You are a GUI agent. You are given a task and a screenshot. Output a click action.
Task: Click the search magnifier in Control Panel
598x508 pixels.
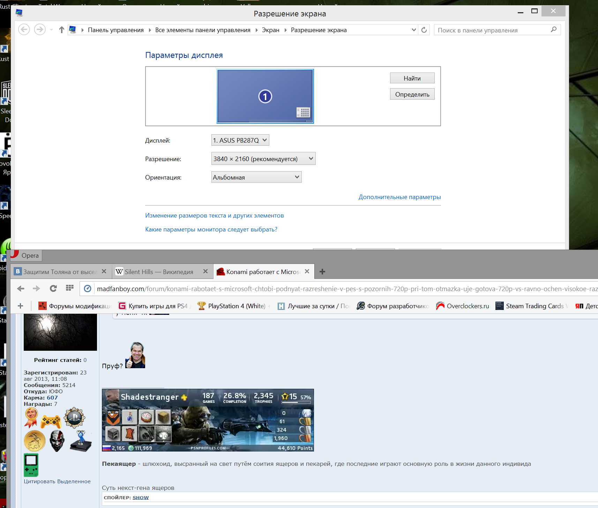tap(553, 30)
